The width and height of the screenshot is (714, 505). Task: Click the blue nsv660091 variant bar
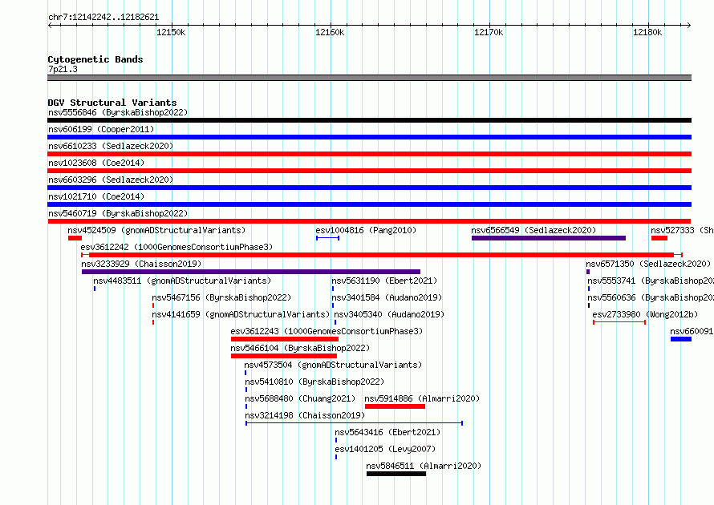point(681,339)
